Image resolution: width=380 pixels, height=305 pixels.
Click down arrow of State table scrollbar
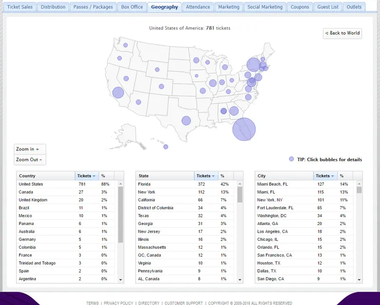(240, 280)
